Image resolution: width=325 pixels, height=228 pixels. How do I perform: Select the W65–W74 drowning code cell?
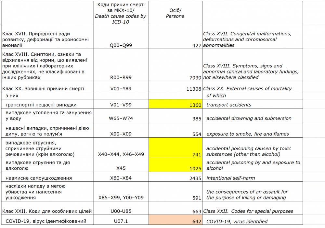(x=121, y=118)
